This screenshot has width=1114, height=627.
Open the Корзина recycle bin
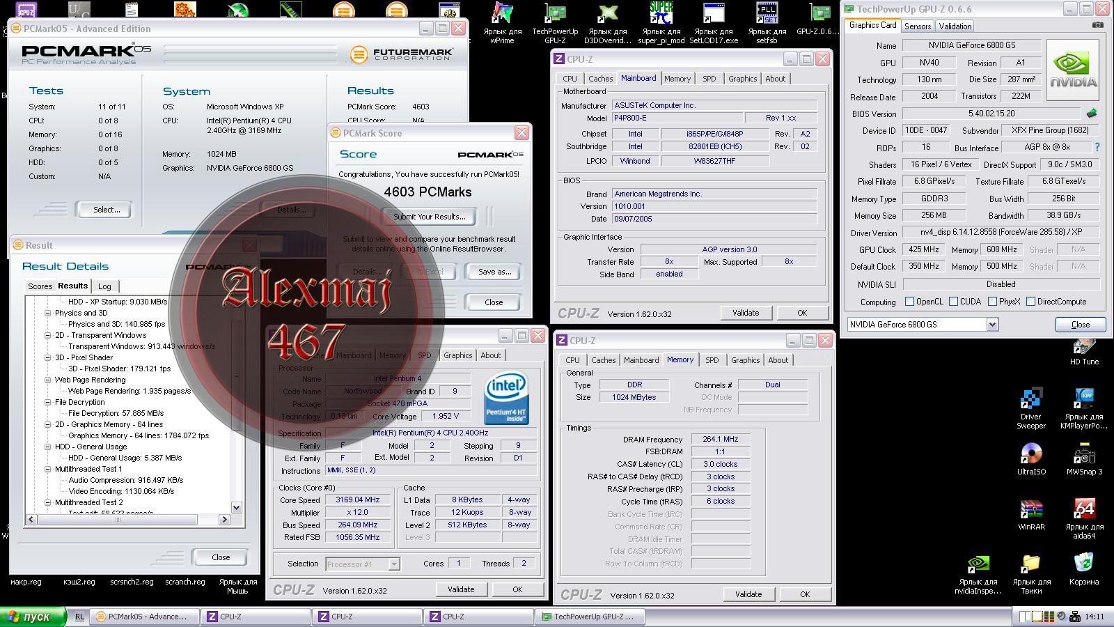pyautogui.click(x=1084, y=569)
